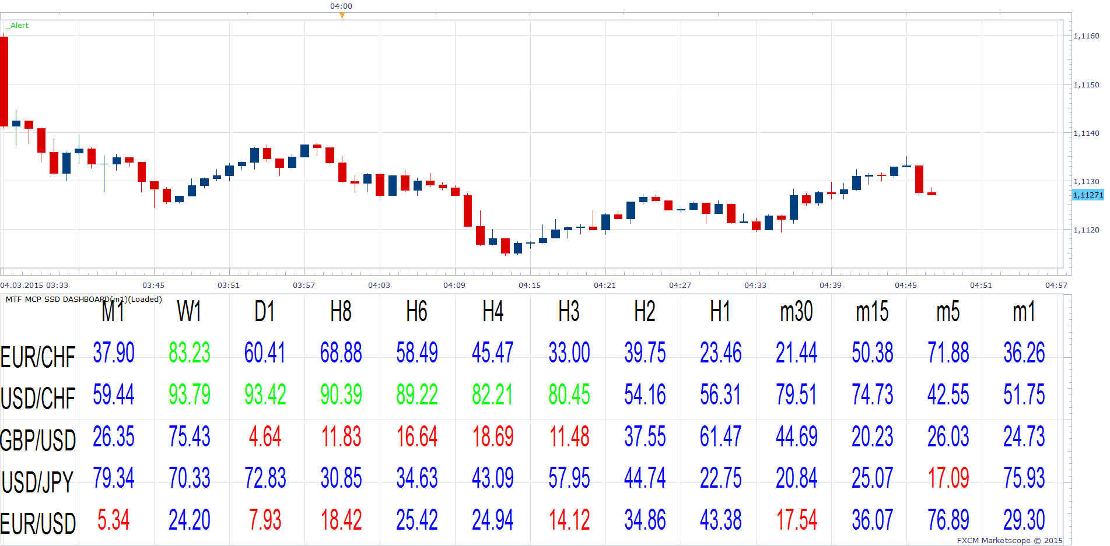
Task: Click the 1,1140 price axis label
Action: (1087, 133)
